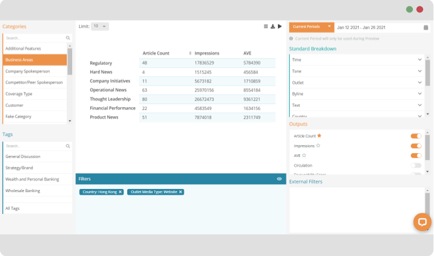Open the hamburger list menu icon
The height and width of the screenshot is (256, 434).
(x=265, y=26)
